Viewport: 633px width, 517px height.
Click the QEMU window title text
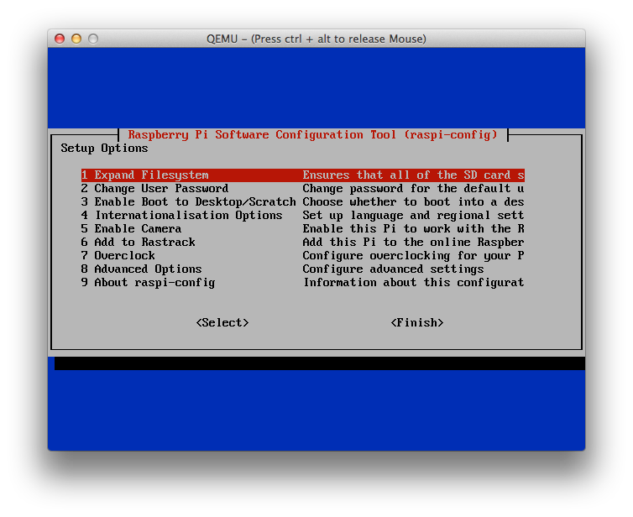click(316, 39)
